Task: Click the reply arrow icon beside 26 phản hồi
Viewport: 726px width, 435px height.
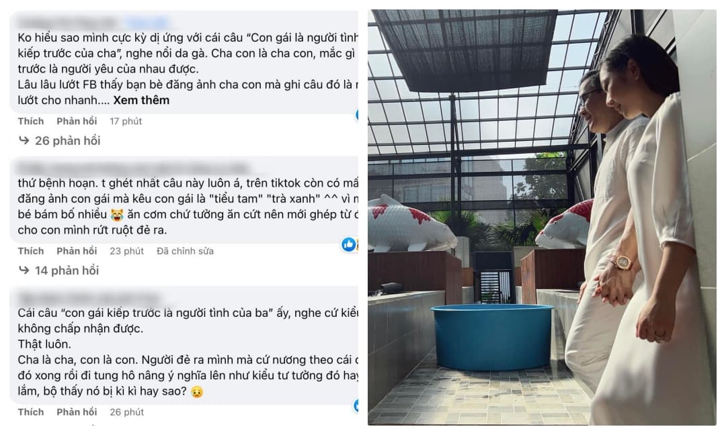Action: [x=24, y=140]
